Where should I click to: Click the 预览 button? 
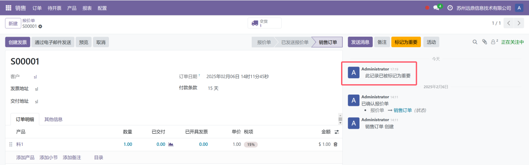pos(84,42)
